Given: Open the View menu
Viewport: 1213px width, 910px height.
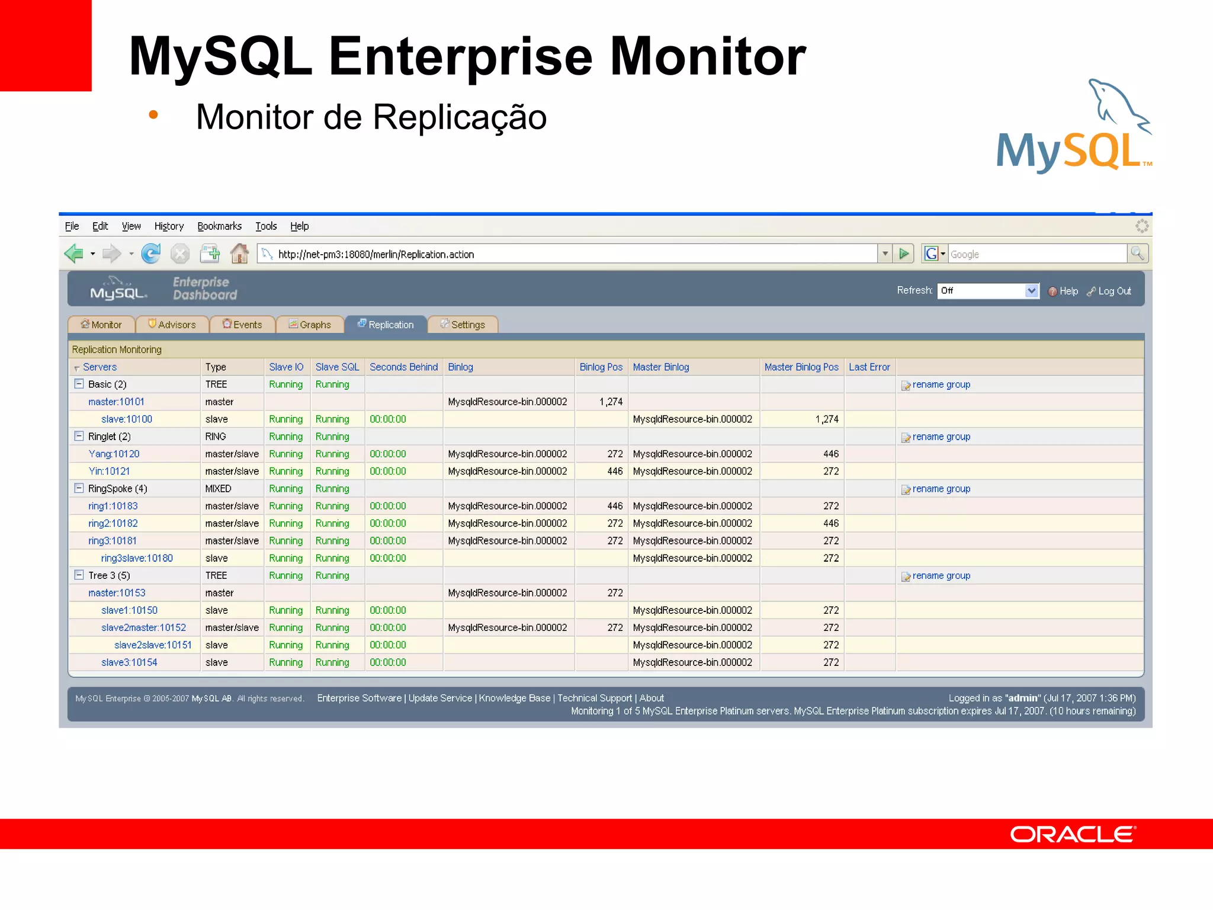Looking at the screenshot, I should pyautogui.click(x=131, y=226).
